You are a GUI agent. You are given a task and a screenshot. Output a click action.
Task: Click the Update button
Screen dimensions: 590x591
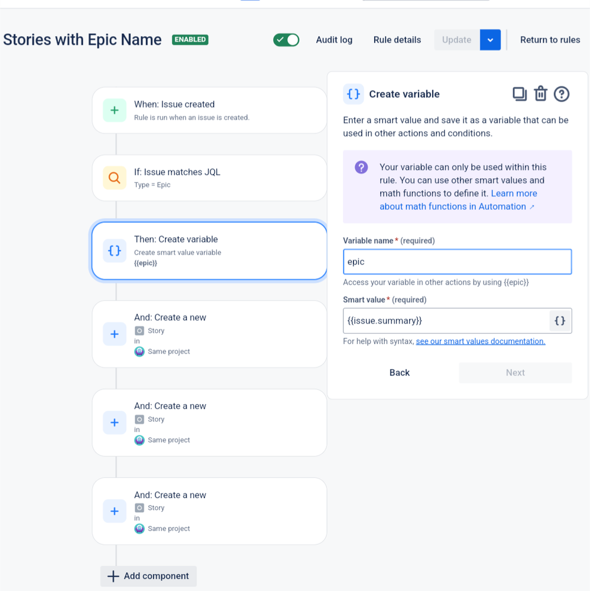(x=456, y=40)
